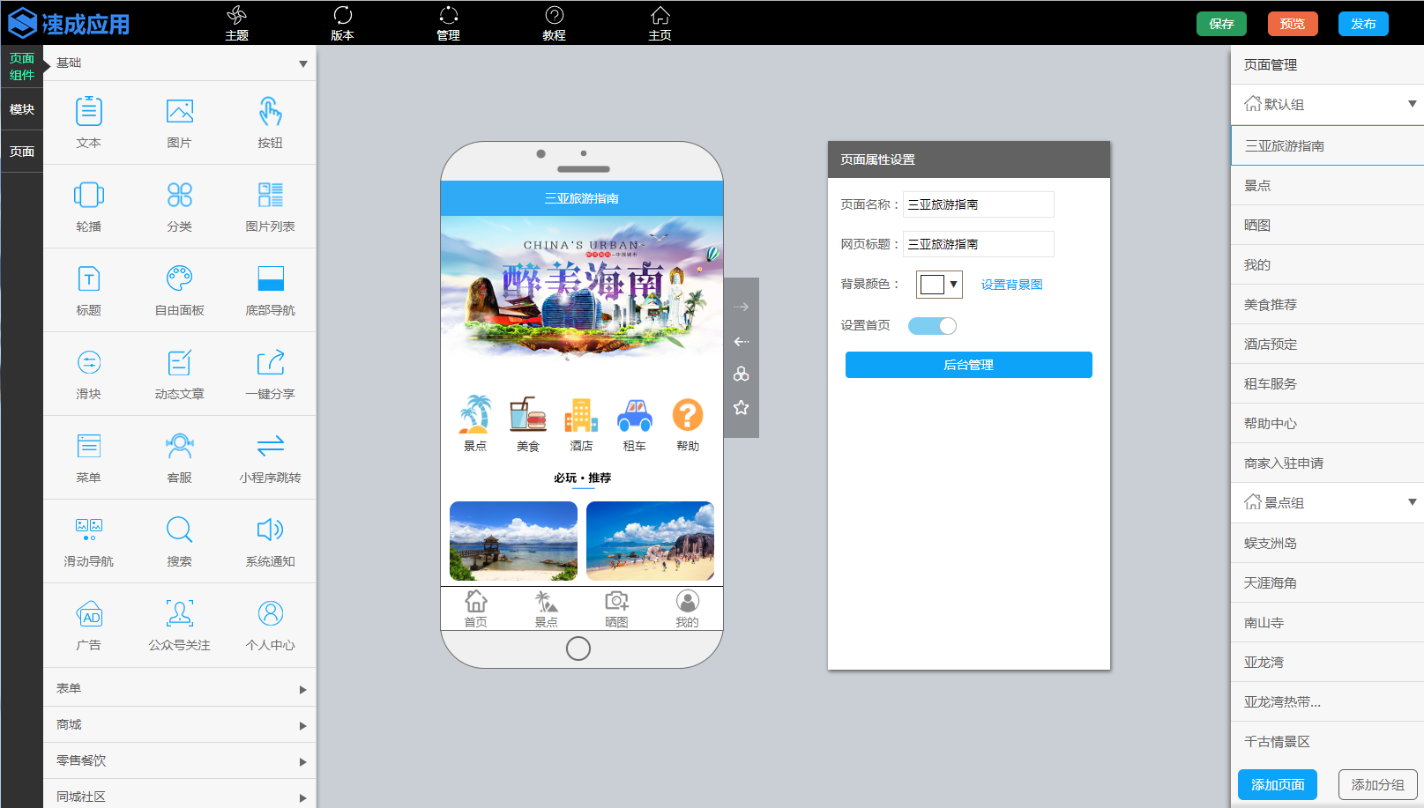Pick the 自由面板 free panel component
This screenshot has width=1424, height=808.
[x=180, y=278]
